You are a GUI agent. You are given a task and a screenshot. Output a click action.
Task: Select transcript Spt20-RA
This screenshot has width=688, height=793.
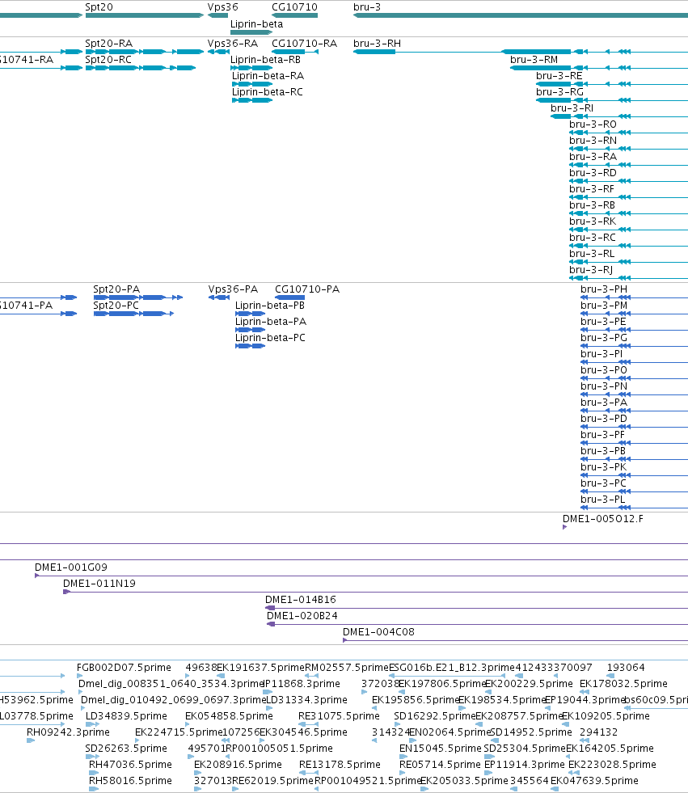pyautogui.click(x=109, y=44)
